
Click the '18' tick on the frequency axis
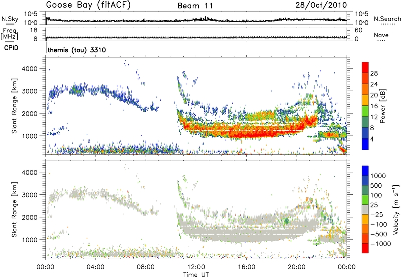(x=34, y=30)
